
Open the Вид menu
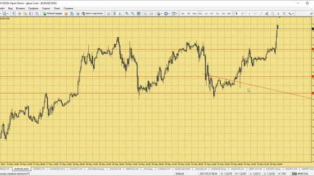[x=10, y=8]
